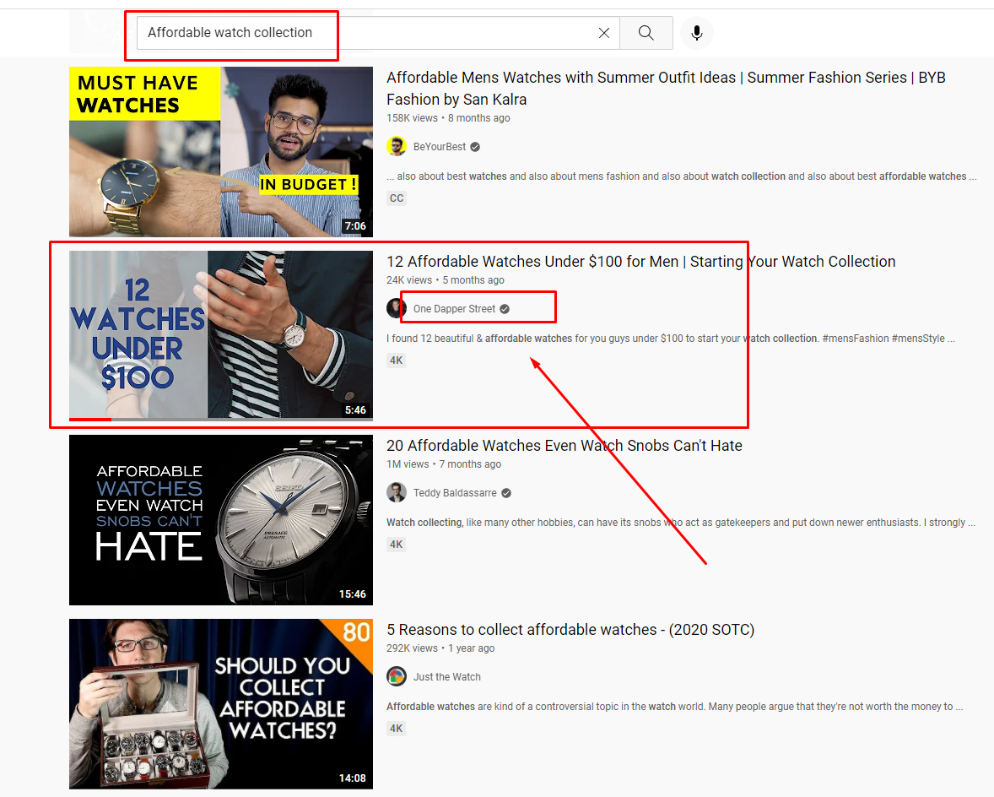The image size is (994, 797).
Task: Click the voice search microphone icon
Action: point(696,33)
